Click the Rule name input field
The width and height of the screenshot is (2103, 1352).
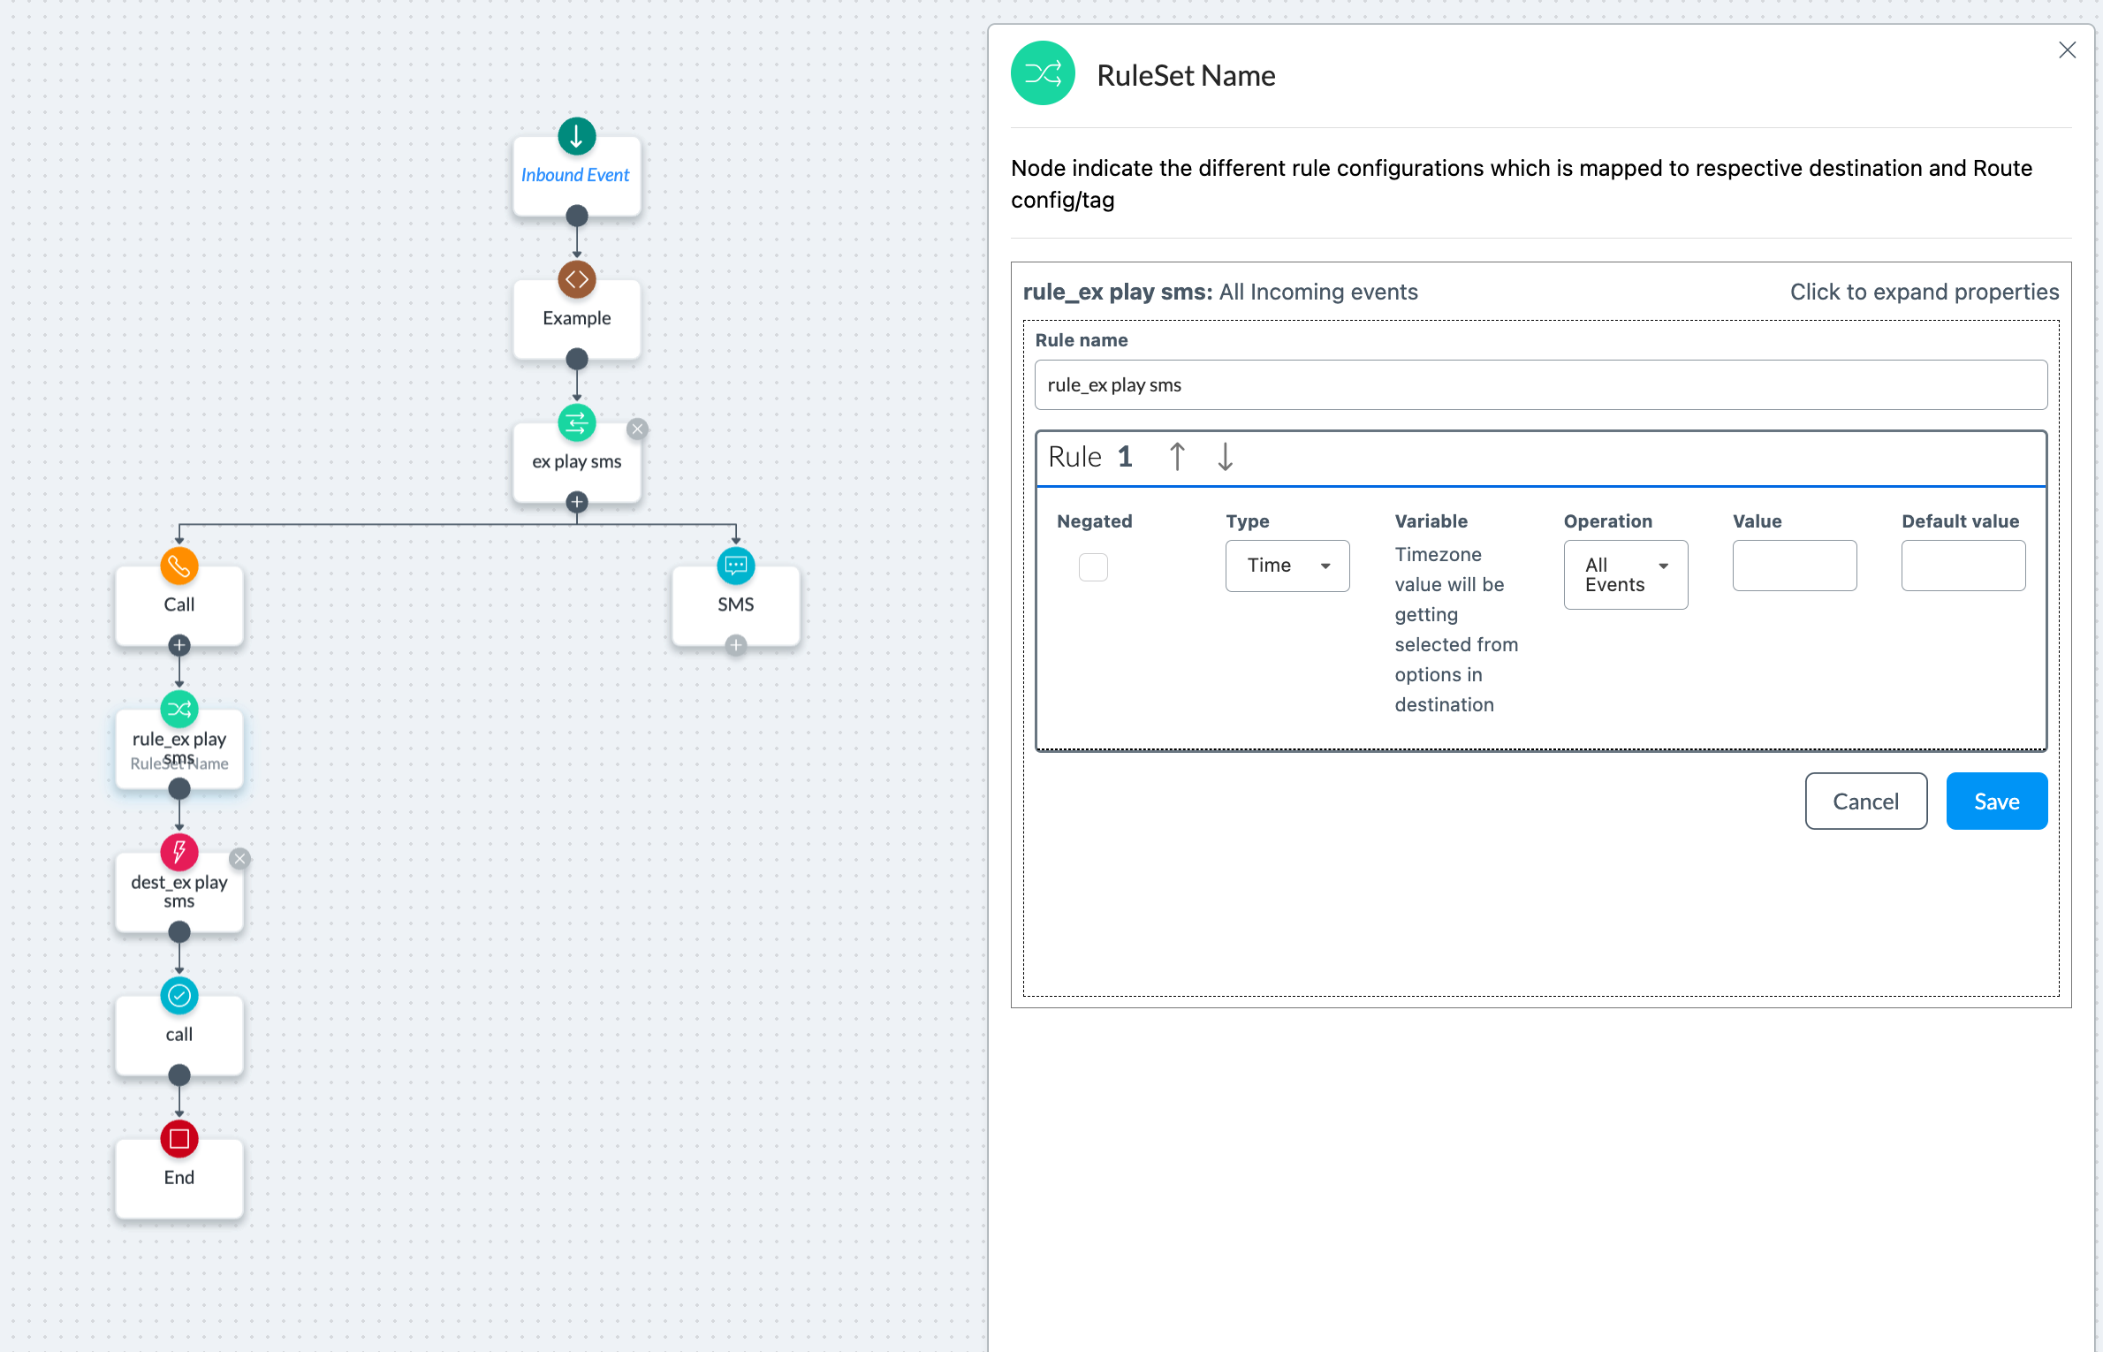click(x=1540, y=384)
